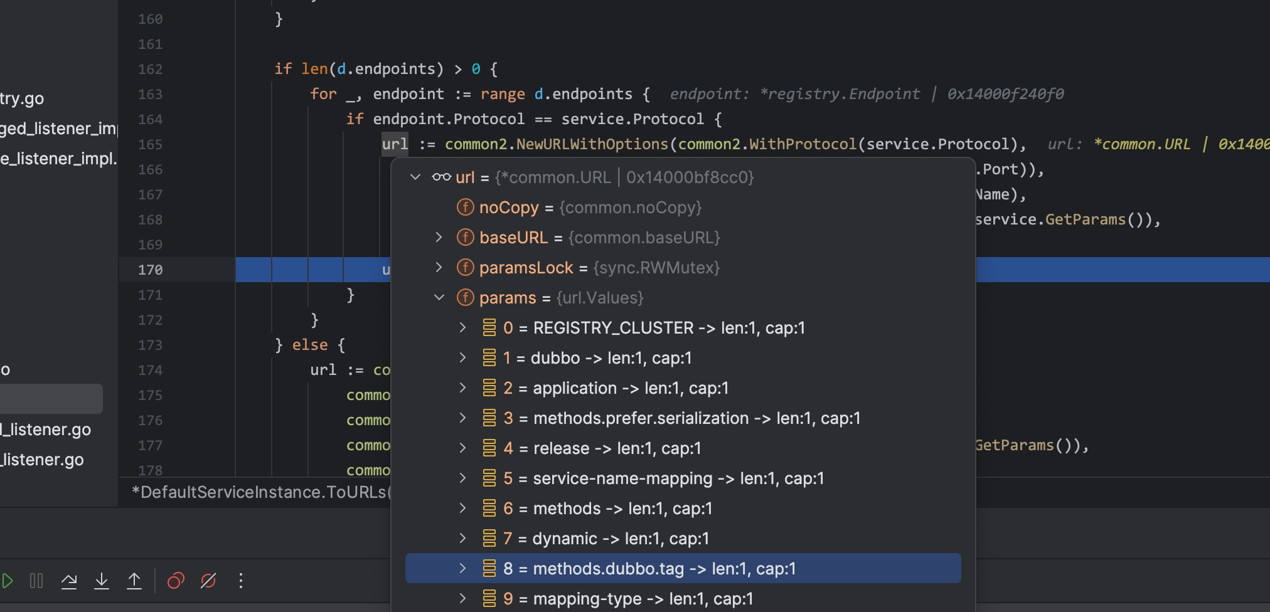Click line number 163 in the gutter
1270x612 pixels.
(150, 94)
